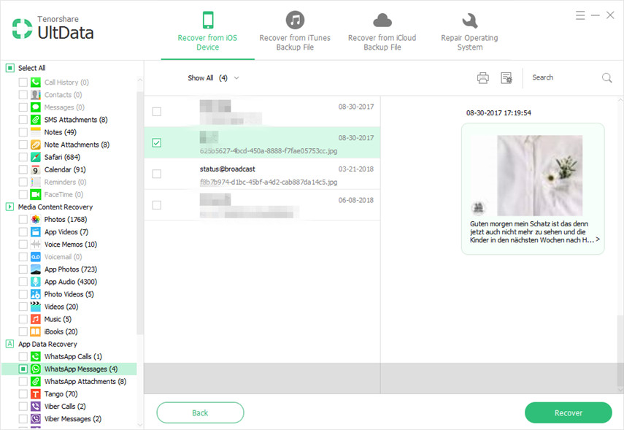
Task: Click the Voice Memos waveform icon
Action: tap(36, 245)
